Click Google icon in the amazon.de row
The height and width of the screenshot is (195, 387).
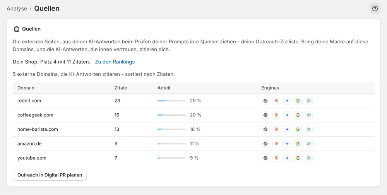point(298,144)
